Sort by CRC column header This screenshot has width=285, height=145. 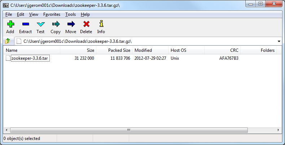[223, 50]
